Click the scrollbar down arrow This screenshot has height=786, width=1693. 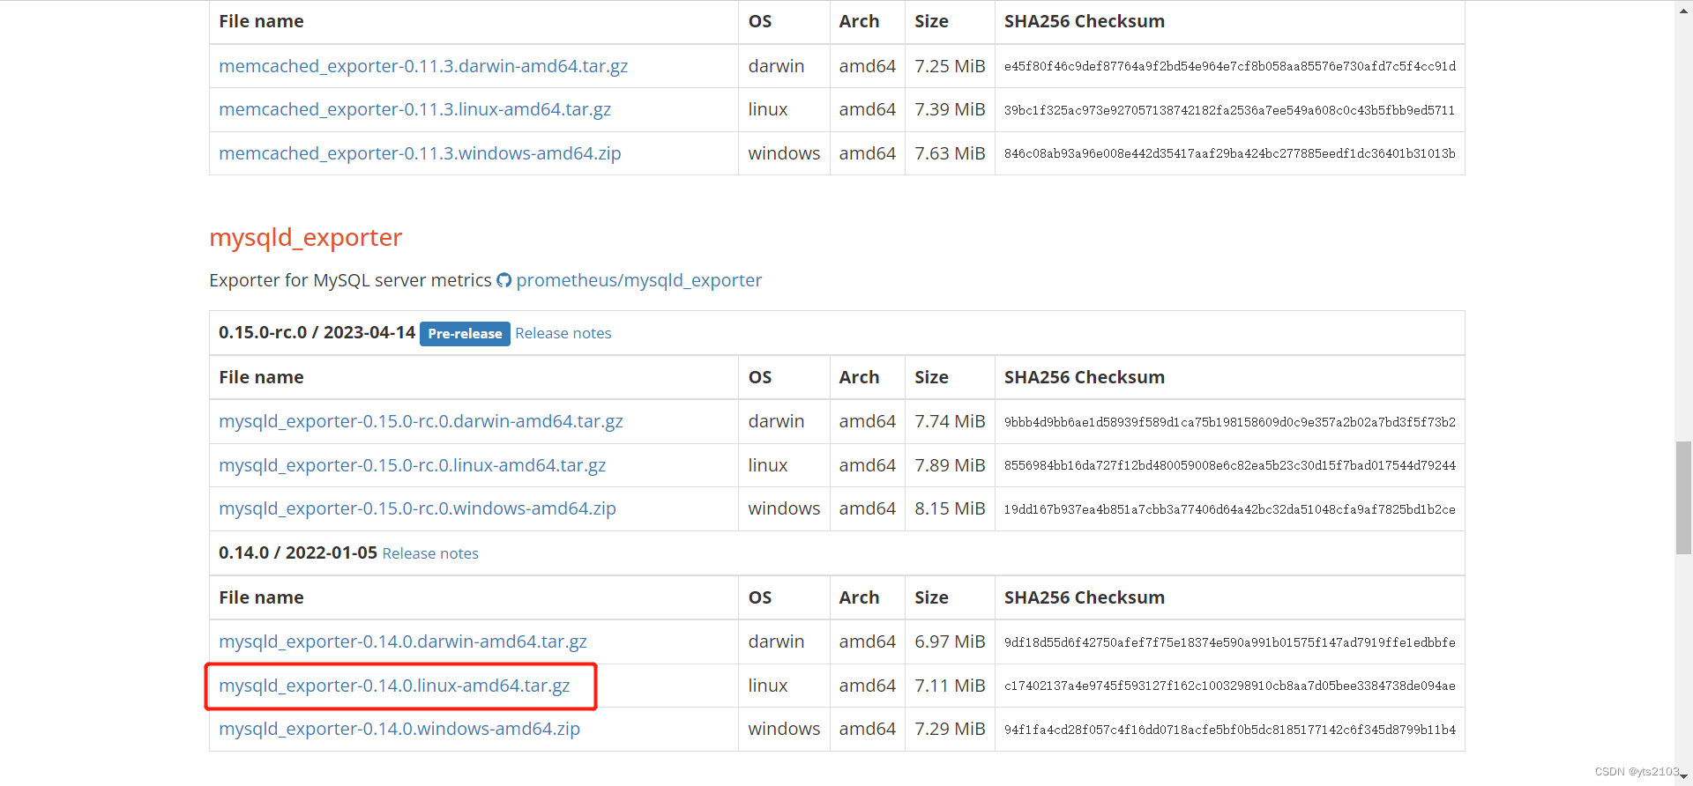(x=1683, y=776)
